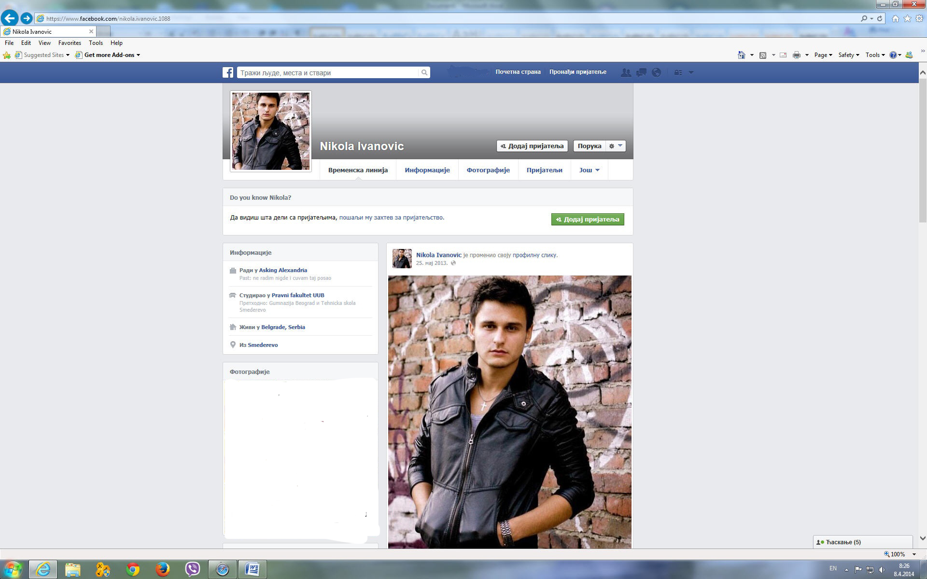Switch to the Информације tab
Image resolution: width=927 pixels, height=579 pixels.
(427, 170)
